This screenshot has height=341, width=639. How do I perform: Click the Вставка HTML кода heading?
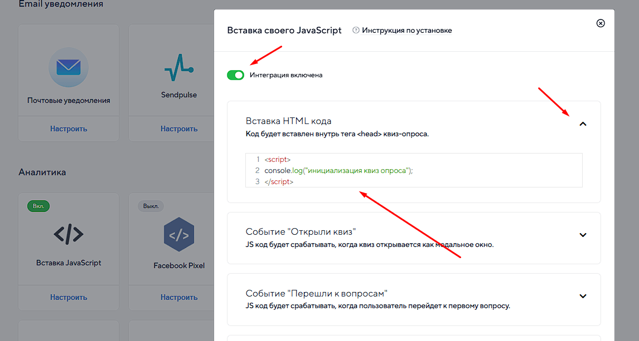pyautogui.click(x=288, y=121)
